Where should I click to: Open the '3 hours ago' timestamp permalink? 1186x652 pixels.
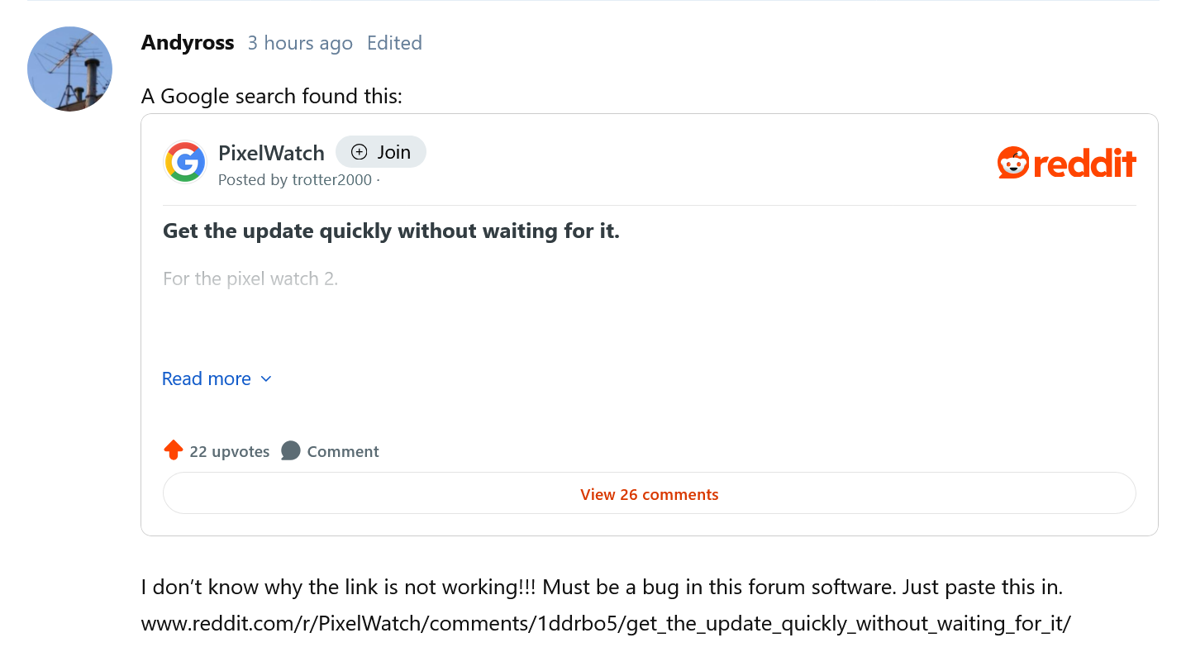pos(300,43)
